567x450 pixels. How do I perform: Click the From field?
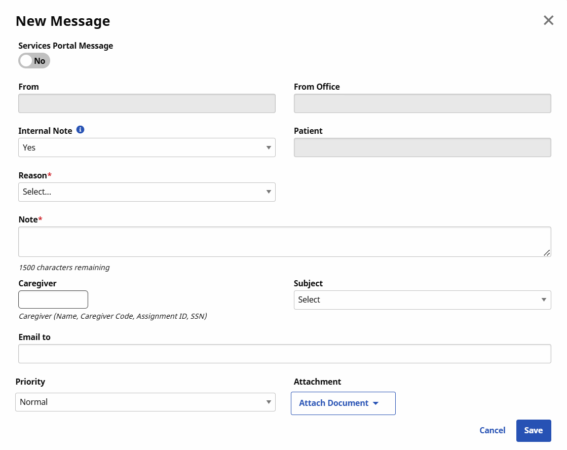tap(146, 103)
